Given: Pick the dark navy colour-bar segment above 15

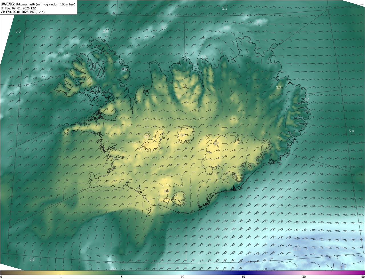Looking at the screenshot, I should point(243,272).
